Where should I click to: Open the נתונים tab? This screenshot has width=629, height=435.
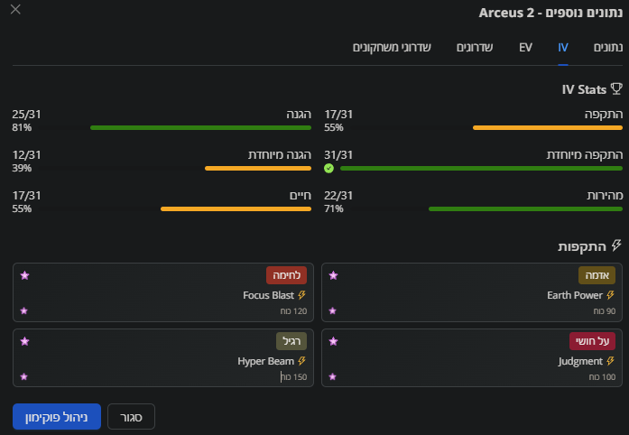click(x=607, y=46)
